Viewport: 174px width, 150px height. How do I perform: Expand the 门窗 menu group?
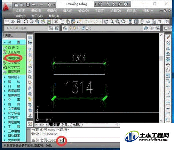click(14, 86)
